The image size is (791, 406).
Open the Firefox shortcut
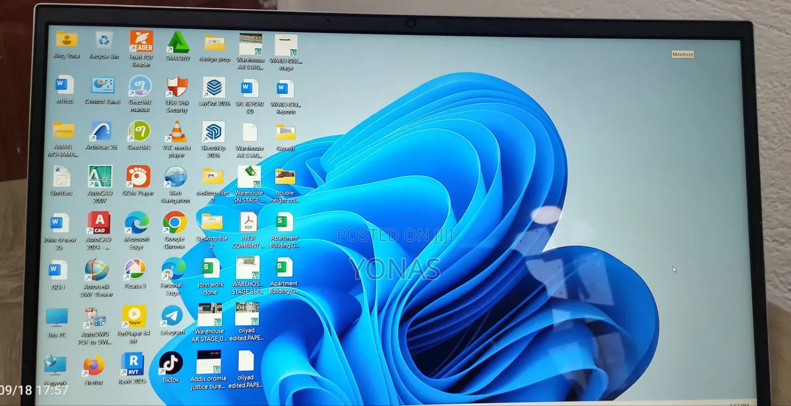93,370
